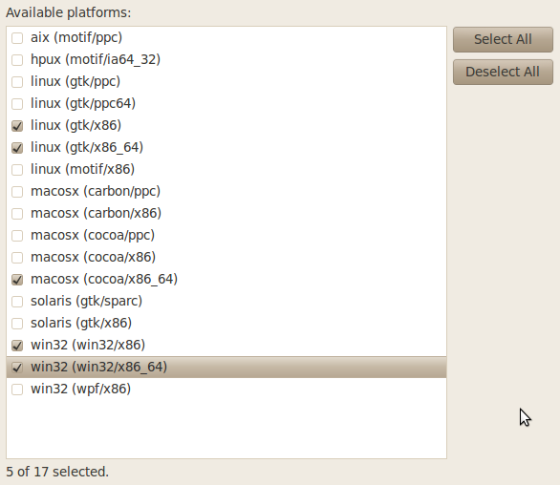Uncheck macosx (cocoa/x86_64) checkbox
Viewport: 560px width, 485px height.
pos(17,280)
